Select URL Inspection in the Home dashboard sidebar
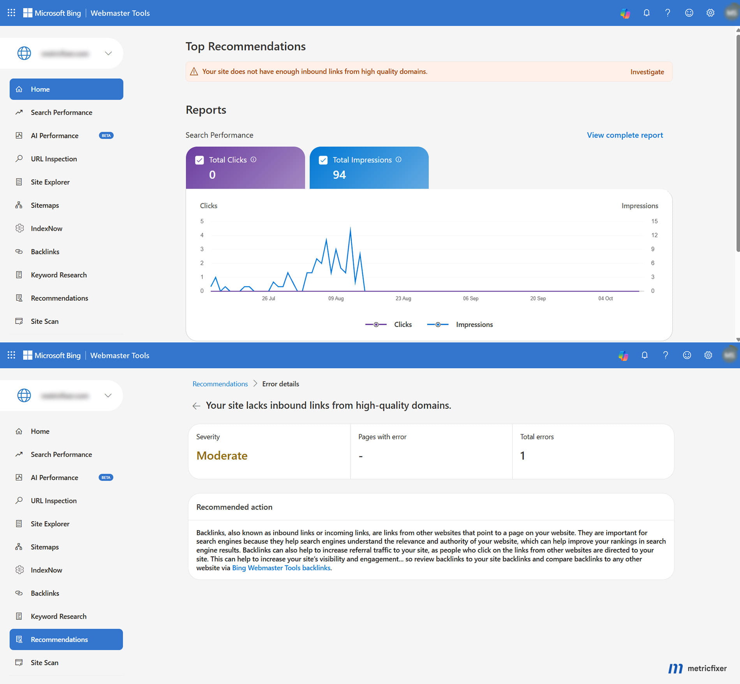The height and width of the screenshot is (684, 740). point(66,159)
